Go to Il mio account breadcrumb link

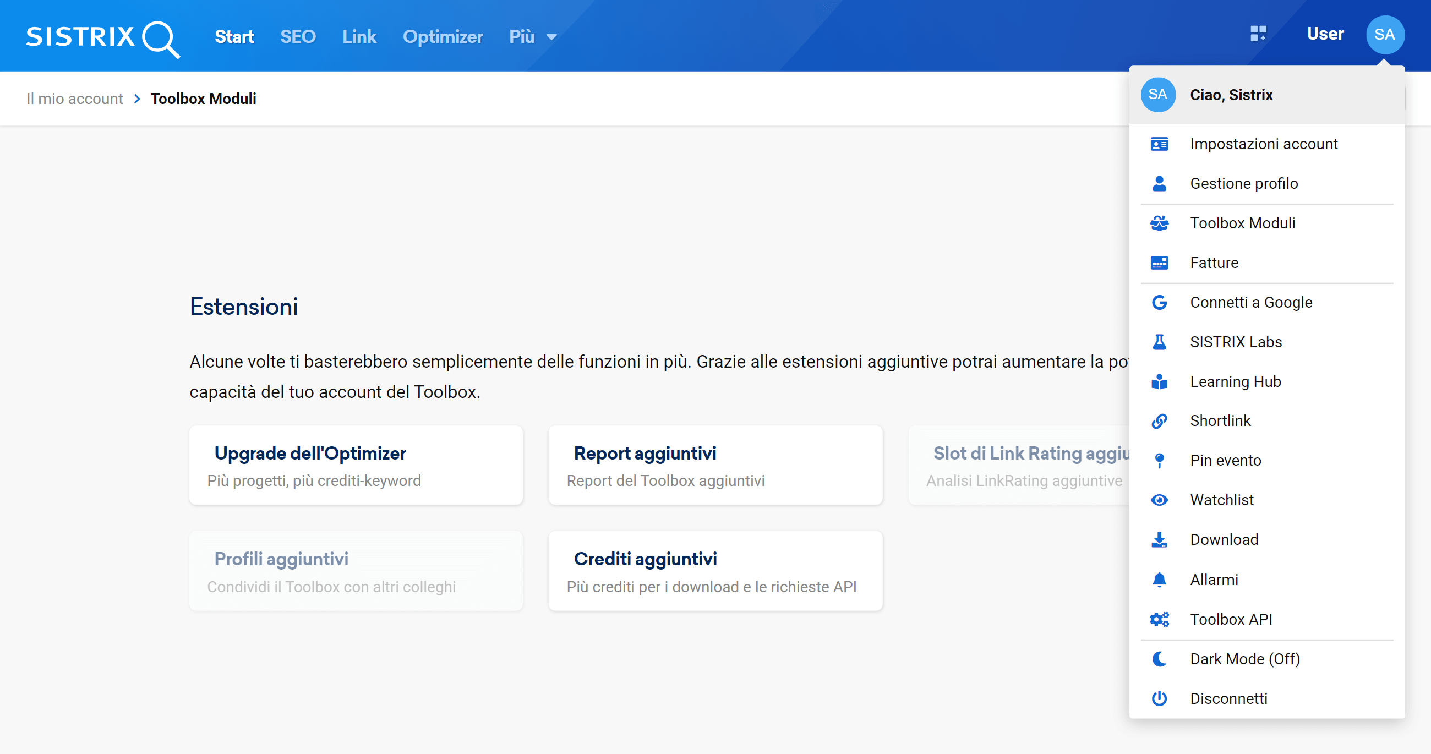74,99
